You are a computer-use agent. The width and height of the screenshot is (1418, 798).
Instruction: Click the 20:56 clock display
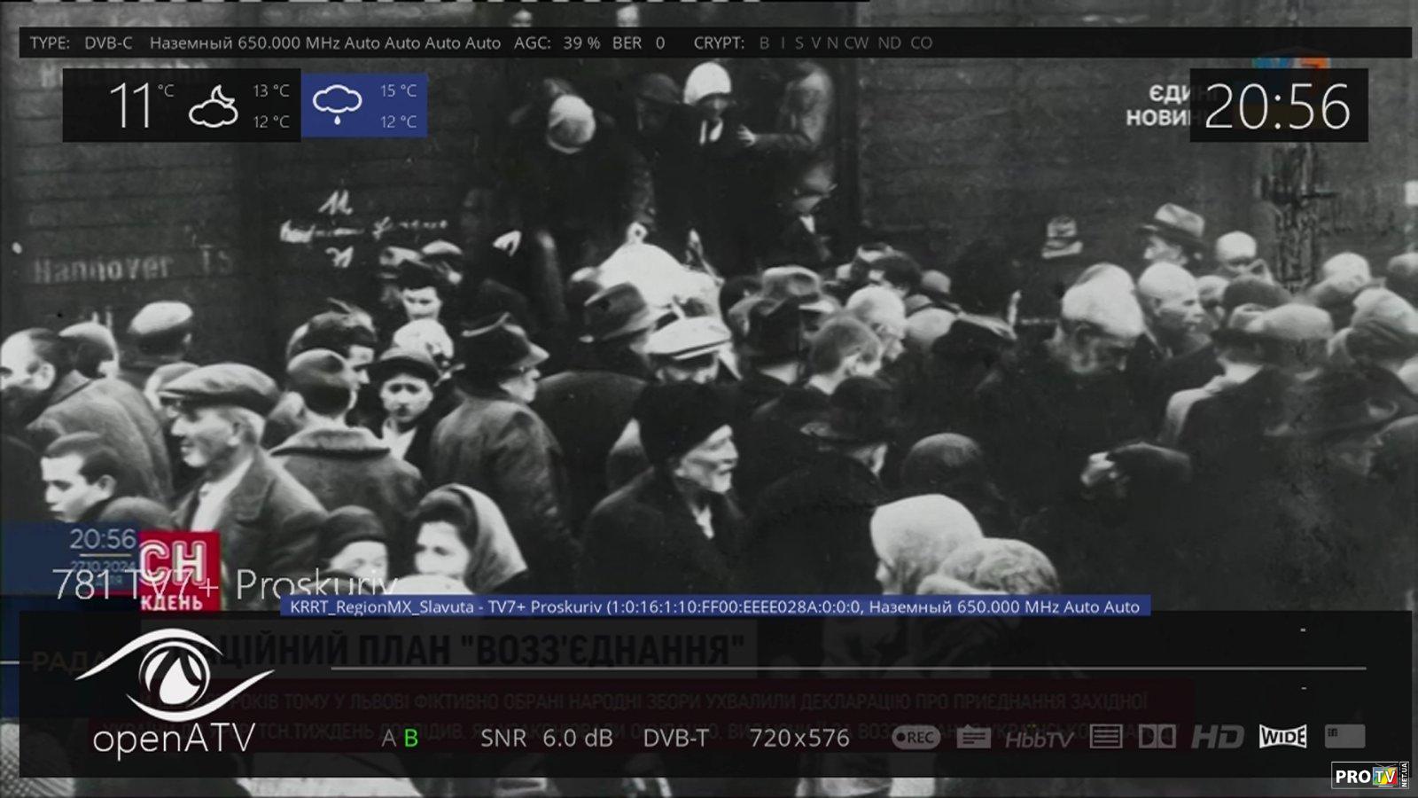tap(1277, 106)
